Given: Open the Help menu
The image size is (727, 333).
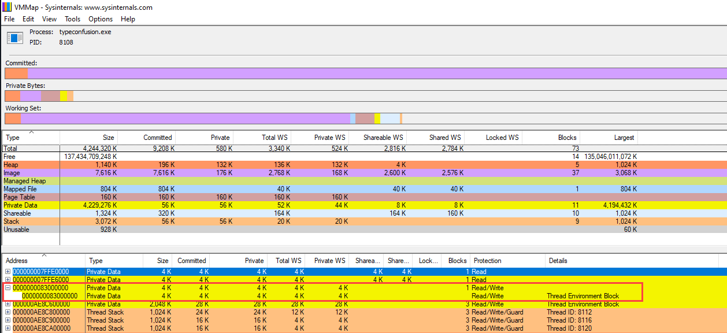Looking at the screenshot, I should tap(128, 18).
